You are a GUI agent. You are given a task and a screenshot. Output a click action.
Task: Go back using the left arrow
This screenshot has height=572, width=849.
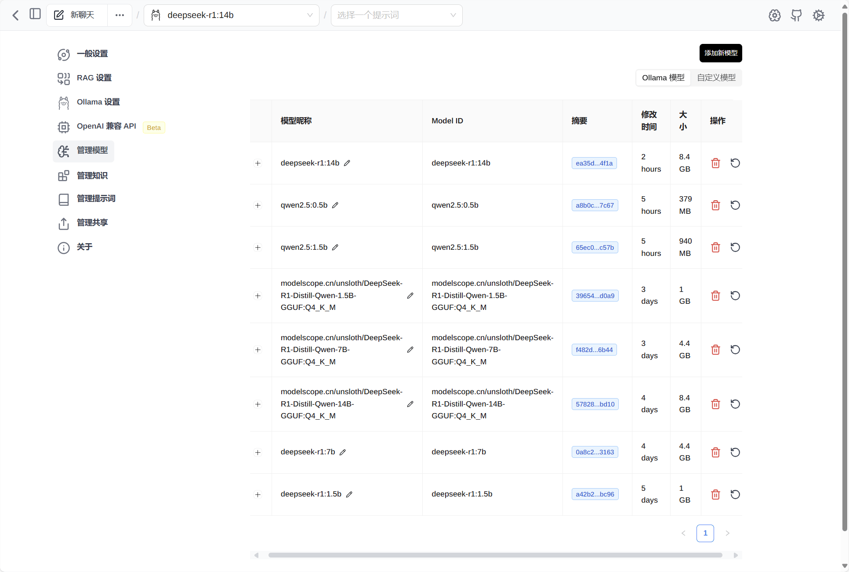[x=16, y=15]
